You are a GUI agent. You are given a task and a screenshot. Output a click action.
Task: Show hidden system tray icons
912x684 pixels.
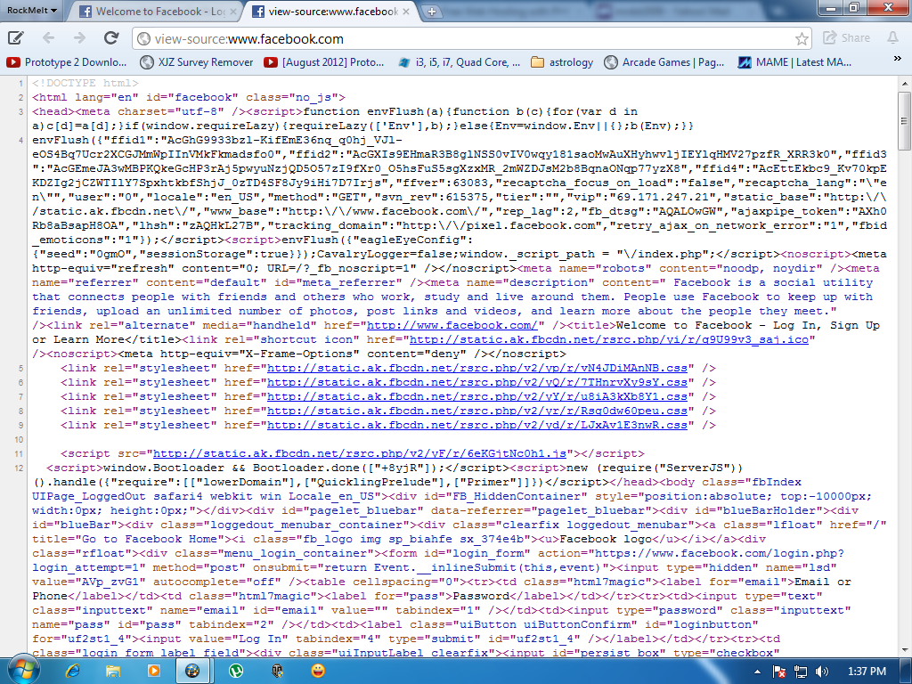[757, 672]
